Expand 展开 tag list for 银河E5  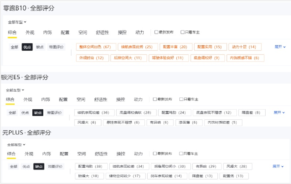coord(279,113)
